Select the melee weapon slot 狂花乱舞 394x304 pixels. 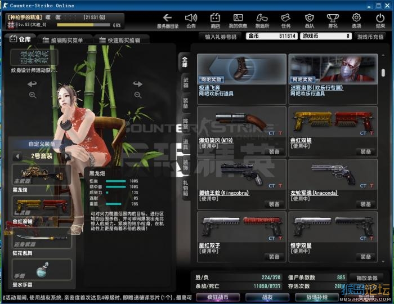[x=42, y=238]
